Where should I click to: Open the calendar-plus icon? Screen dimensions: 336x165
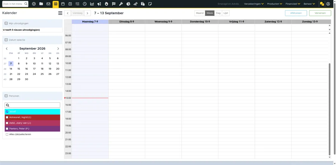[x=70, y=4]
